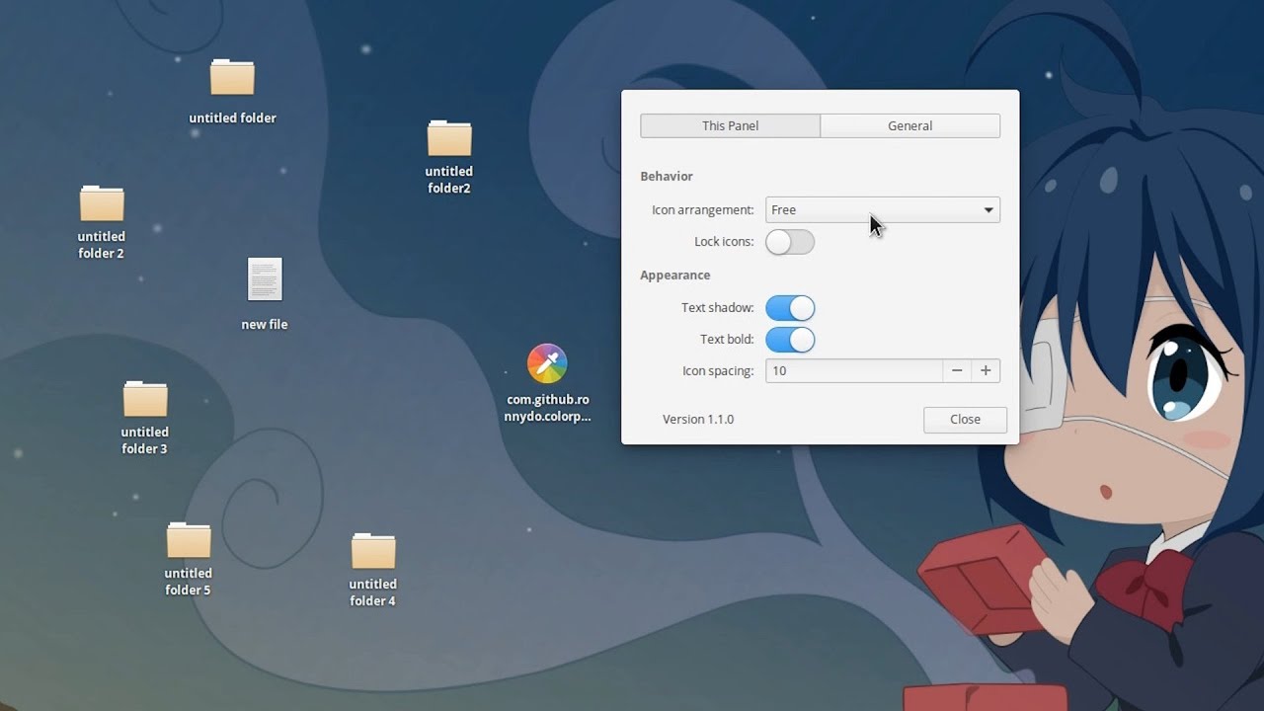
Task: Decrease icon spacing with minus button
Action: pos(956,370)
